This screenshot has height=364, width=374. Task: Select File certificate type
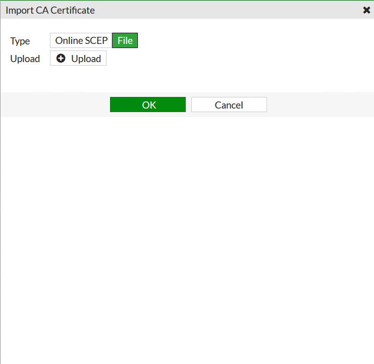(125, 40)
